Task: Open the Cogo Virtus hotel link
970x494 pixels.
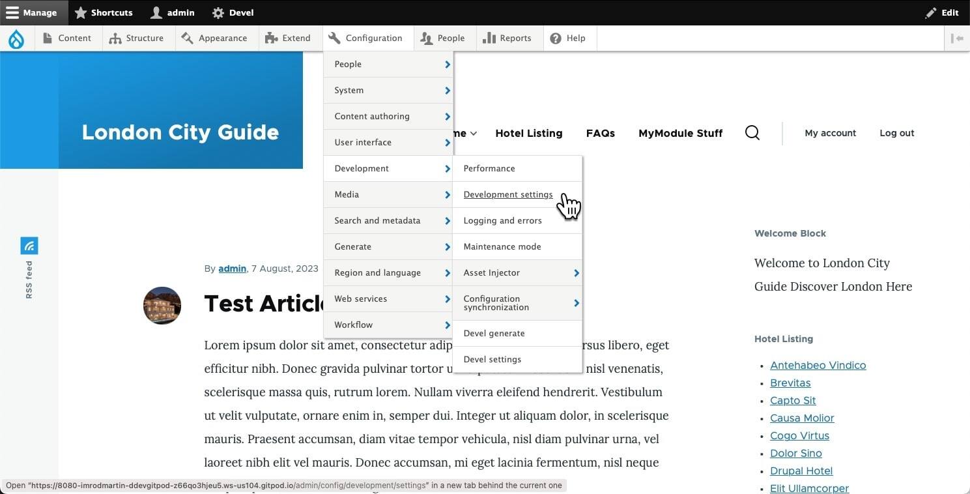Action: 800,436
